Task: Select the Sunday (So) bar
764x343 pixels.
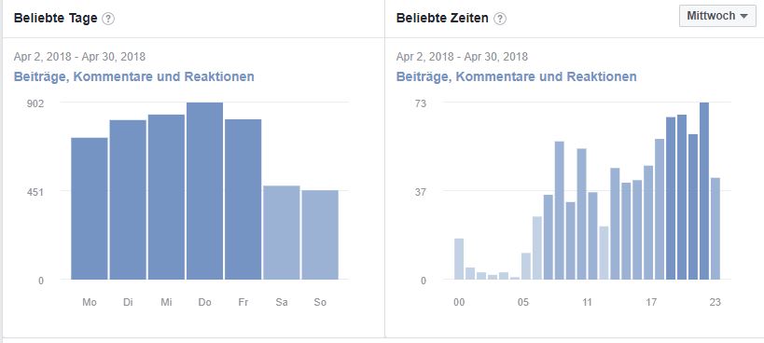Action: tap(320, 235)
